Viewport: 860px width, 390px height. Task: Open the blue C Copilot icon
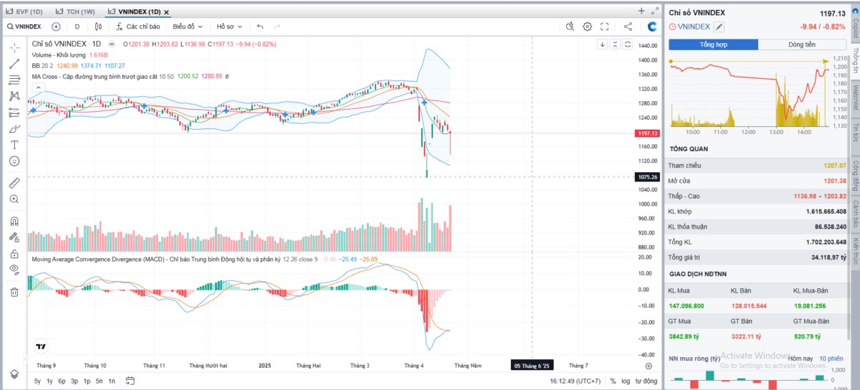[x=652, y=27]
